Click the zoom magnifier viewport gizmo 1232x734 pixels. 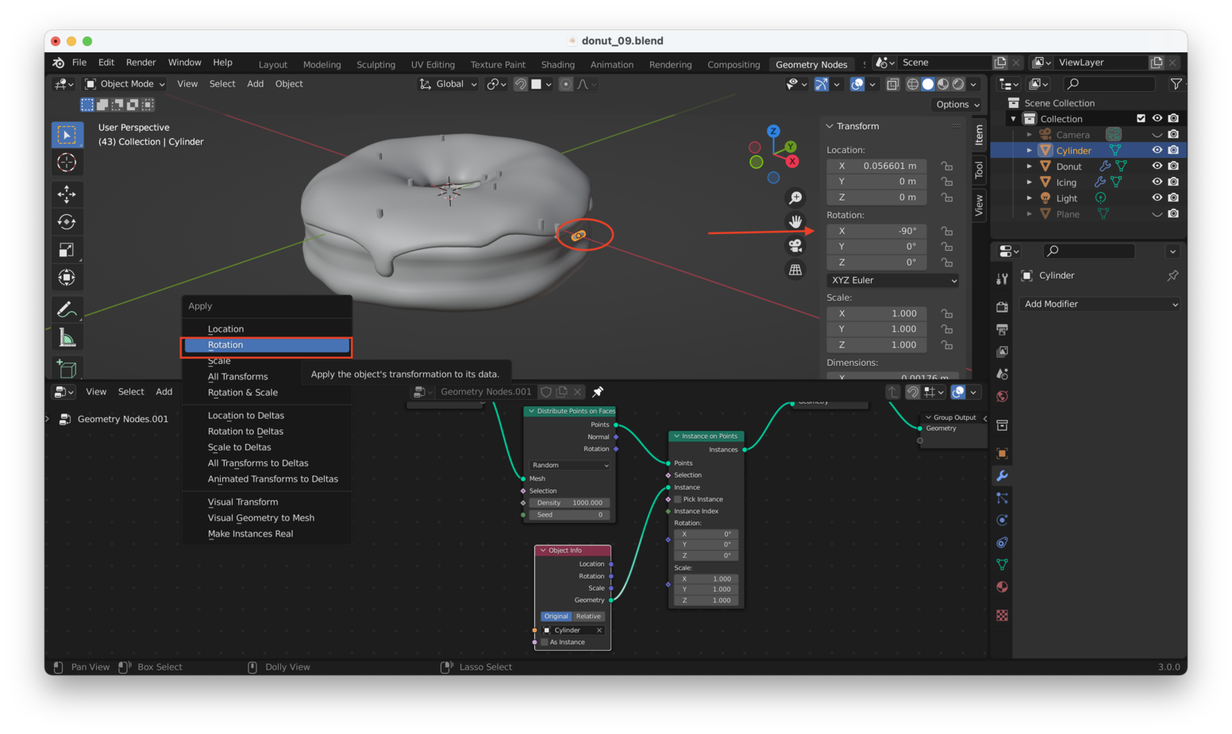coord(795,198)
